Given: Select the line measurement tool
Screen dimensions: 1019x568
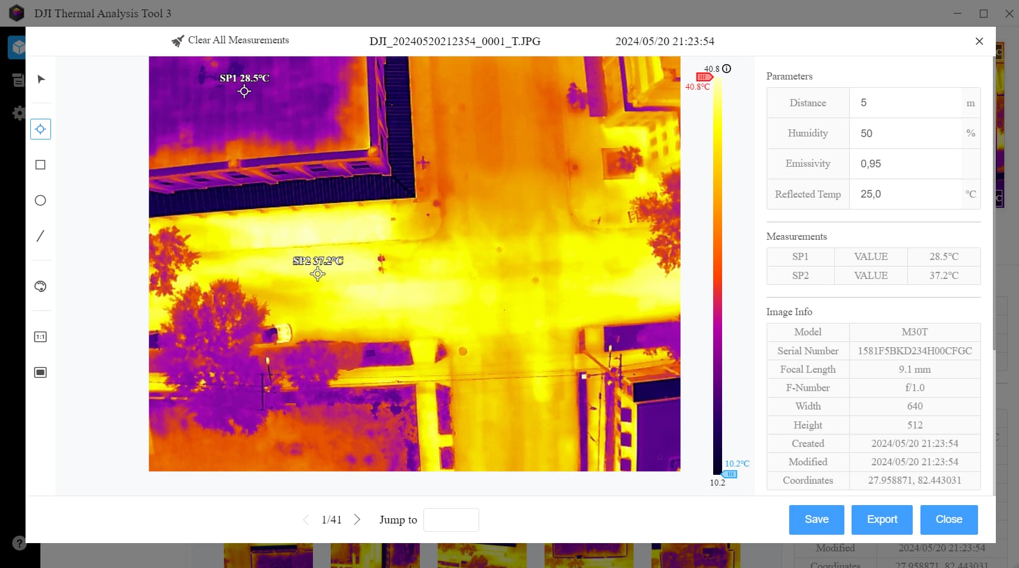Looking at the screenshot, I should (40, 236).
